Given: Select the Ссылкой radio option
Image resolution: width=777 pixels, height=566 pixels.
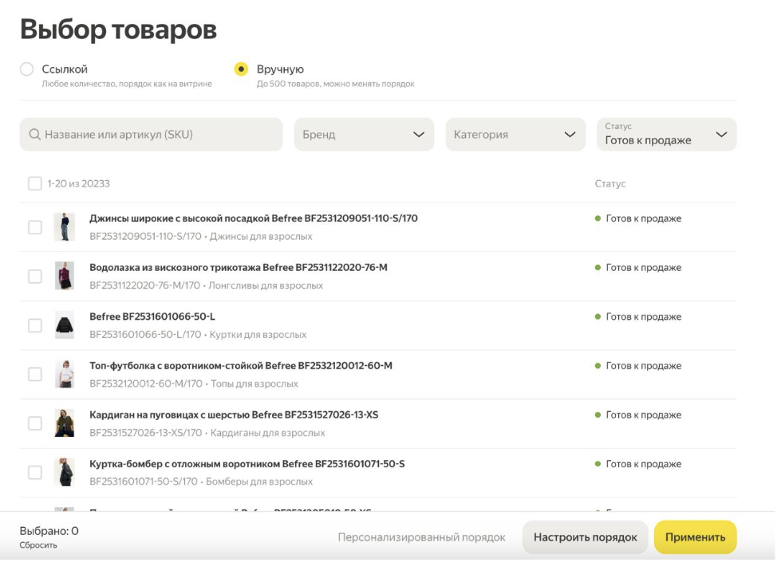Looking at the screenshot, I should [x=27, y=69].
